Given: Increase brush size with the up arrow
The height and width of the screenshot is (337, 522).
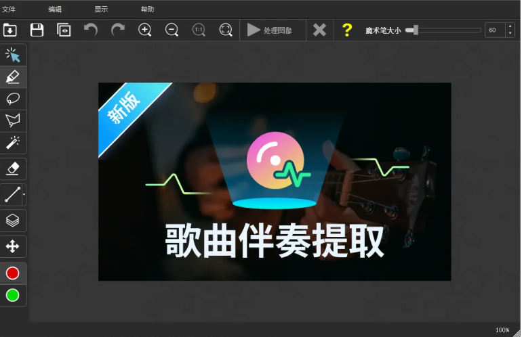Looking at the screenshot, I should pyautogui.click(x=510, y=26).
